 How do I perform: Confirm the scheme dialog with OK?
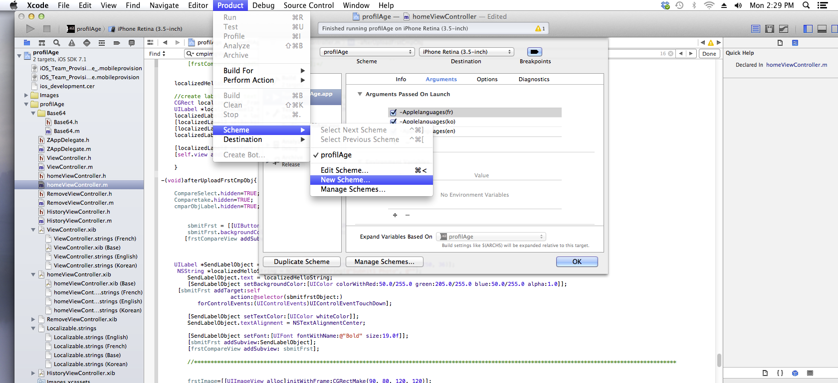coord(577,261)
